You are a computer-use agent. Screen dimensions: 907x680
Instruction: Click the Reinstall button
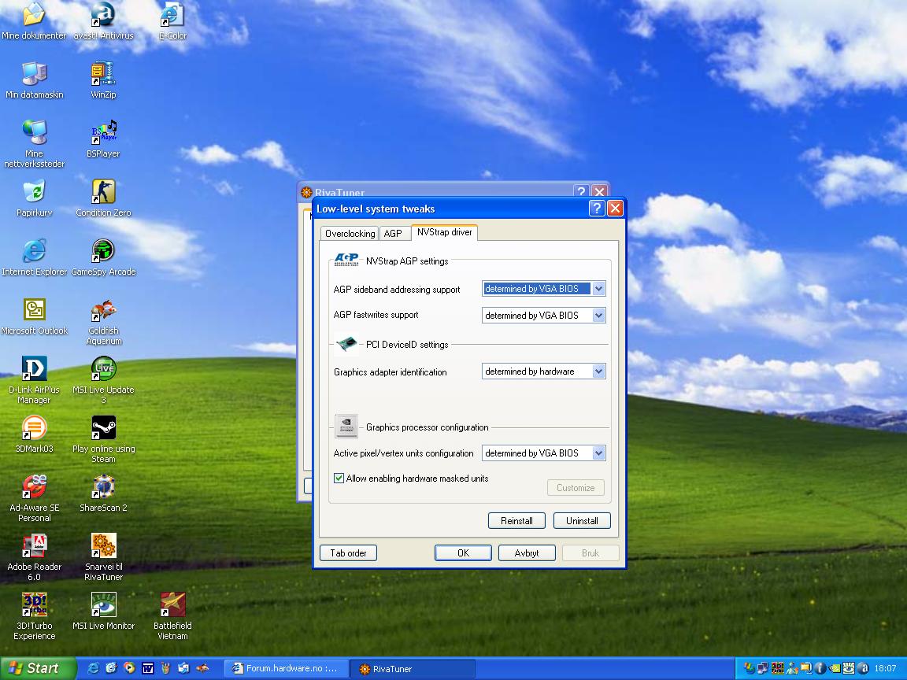516,520
